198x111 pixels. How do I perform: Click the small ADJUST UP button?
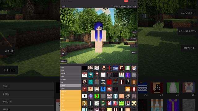tap(133, 39)
